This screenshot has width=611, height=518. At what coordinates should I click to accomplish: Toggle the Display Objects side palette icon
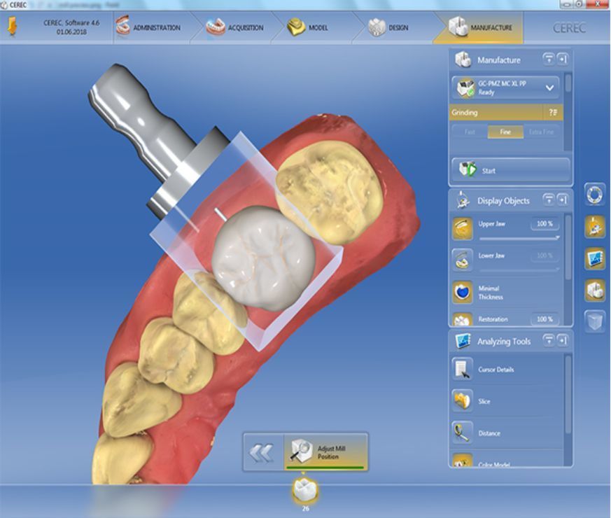pyautogui.click(x=595, y=227)
